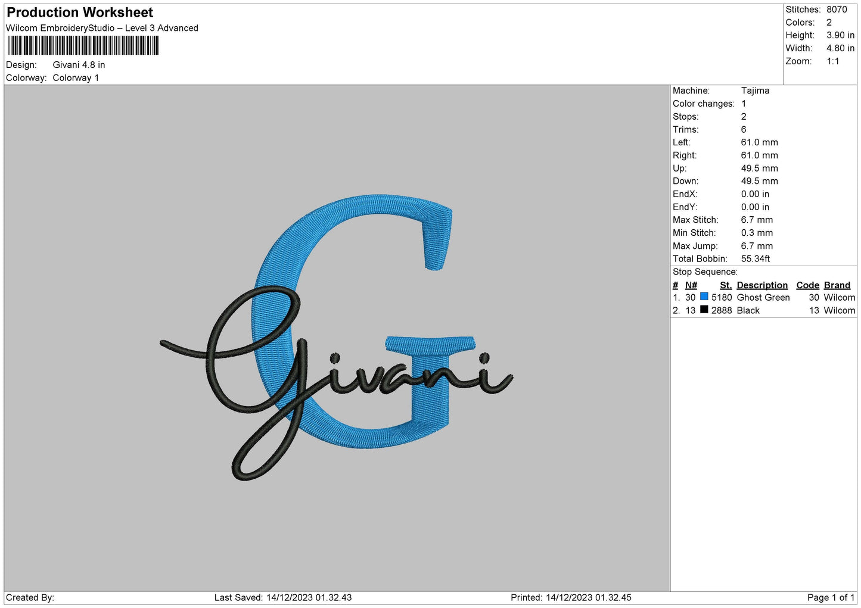Click the stitch count '5180'
Screen dimensions: 861x608
click(x=722, y=298)
